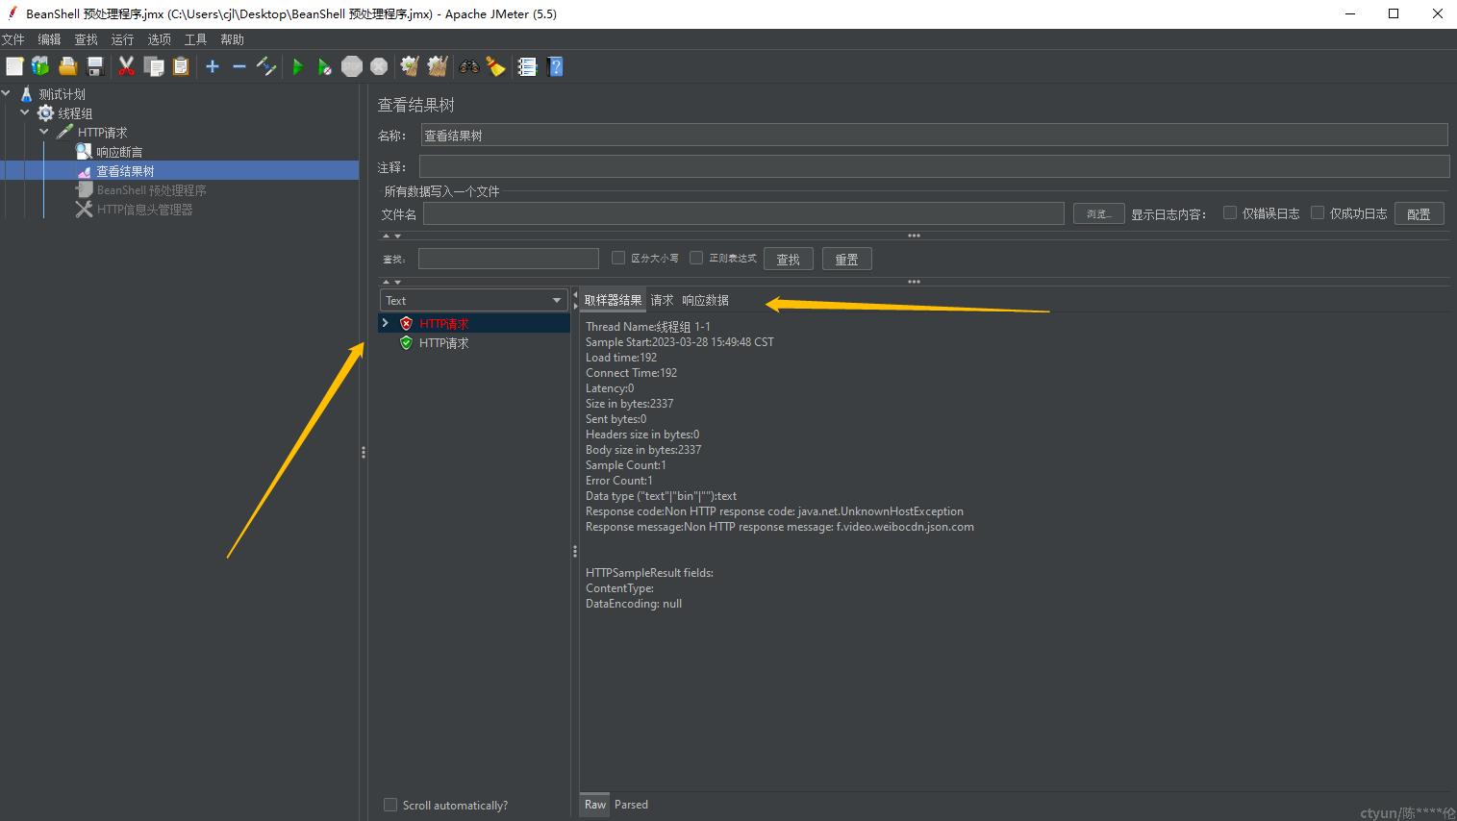
Task: Switch to the Raw tab
Action: click(x=595, y=805)
